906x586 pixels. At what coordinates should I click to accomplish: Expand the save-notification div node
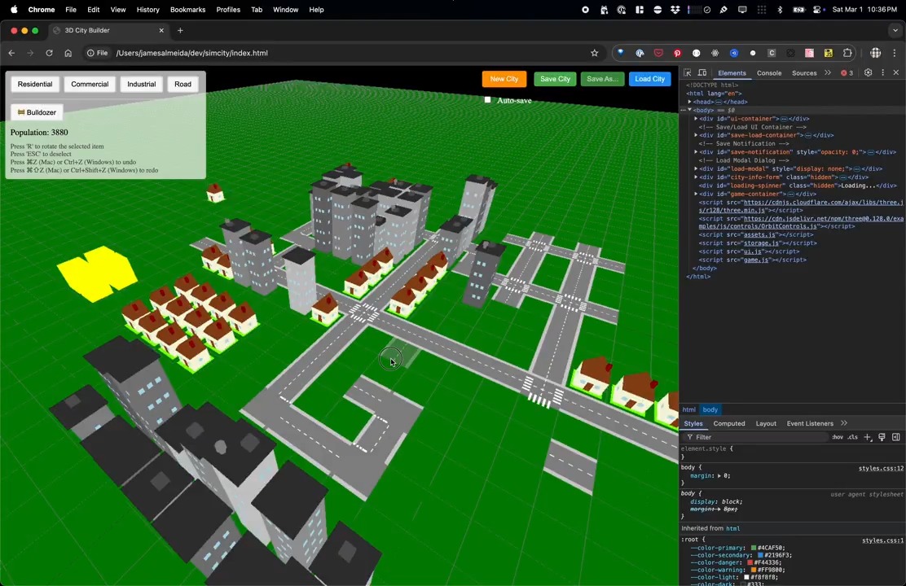(x=696, y=152)
